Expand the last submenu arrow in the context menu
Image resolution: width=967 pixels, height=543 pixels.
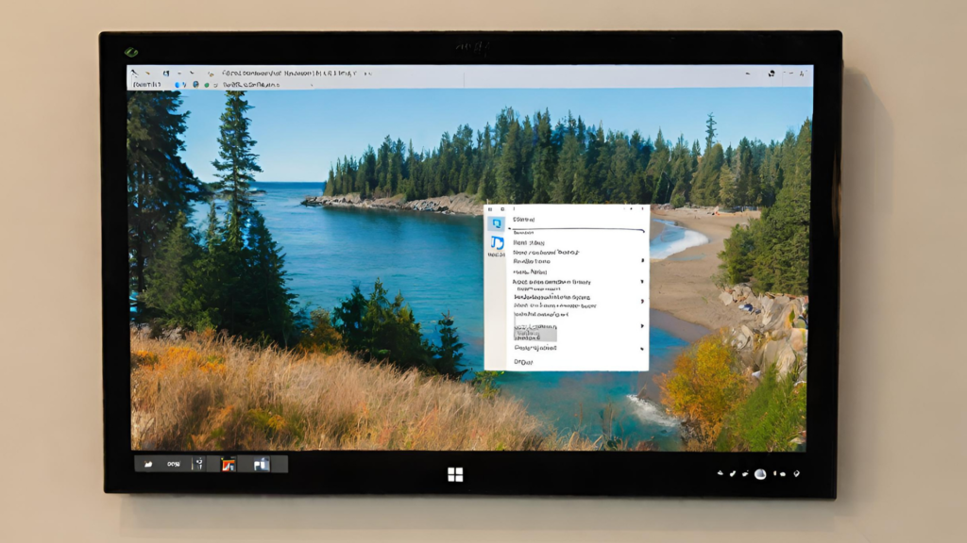pyautogui.click(x=643, y=348)
